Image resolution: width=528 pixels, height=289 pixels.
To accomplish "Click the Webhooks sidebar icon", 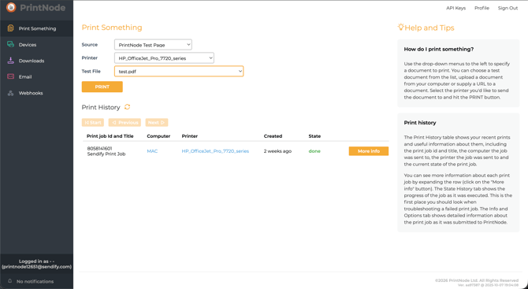I will point(11,93).
